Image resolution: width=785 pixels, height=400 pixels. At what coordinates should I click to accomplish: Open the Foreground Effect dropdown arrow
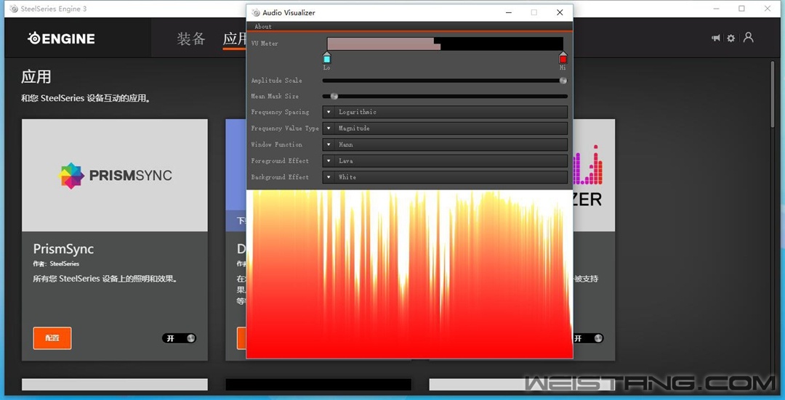click(329, 161)
